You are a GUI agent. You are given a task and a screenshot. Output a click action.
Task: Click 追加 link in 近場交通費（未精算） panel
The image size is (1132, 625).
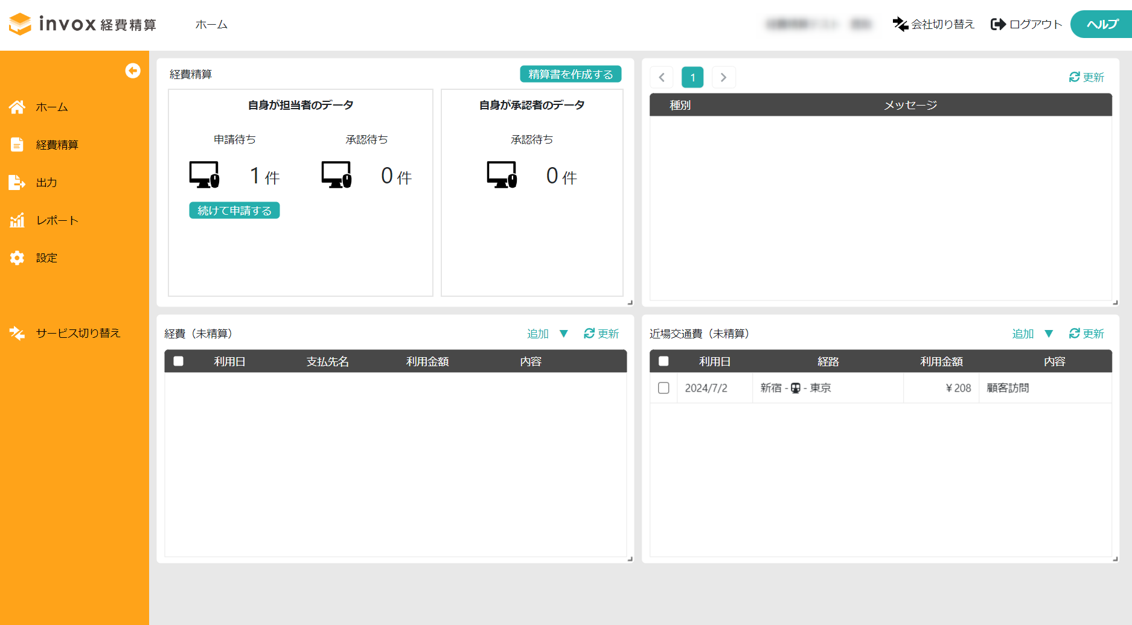[x=1023, y=334]
